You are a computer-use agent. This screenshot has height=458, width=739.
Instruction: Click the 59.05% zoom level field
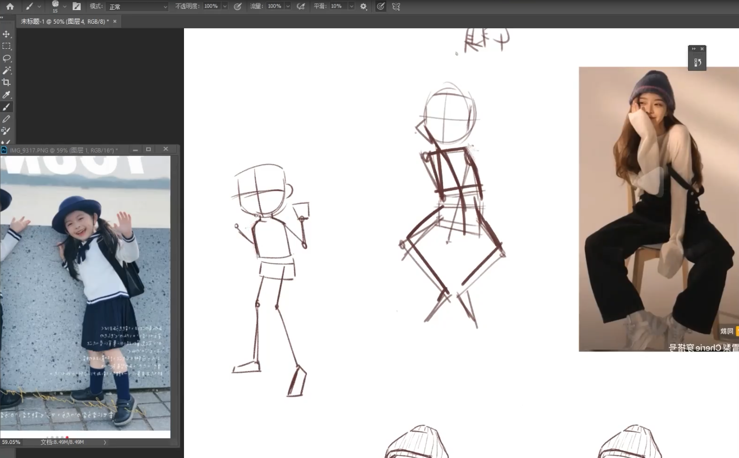coord(11,442)
